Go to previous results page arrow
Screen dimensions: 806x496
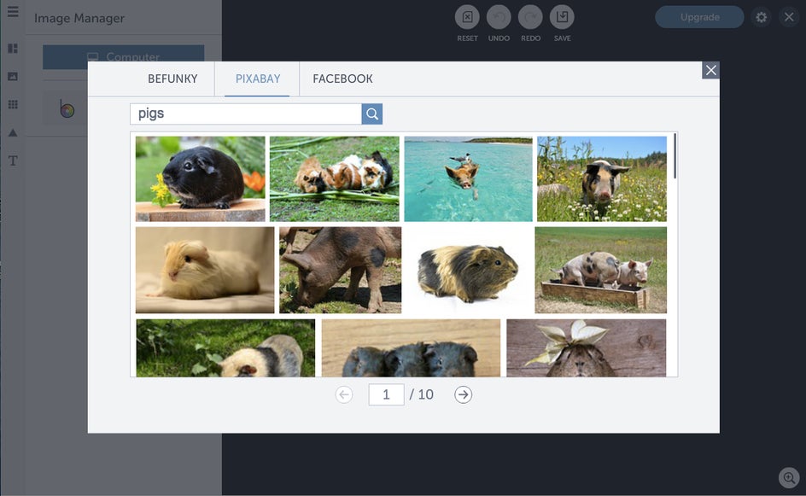(x=344, y=394)
